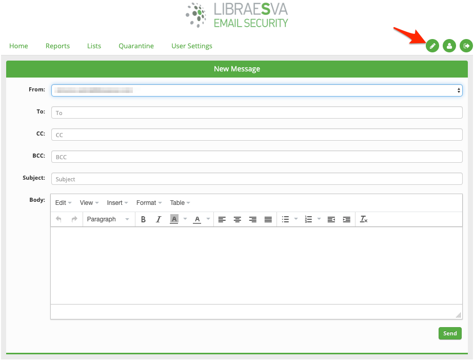Open the From address dropdown
Image resolution: width=474 pixels, height=361 pixels.
(x=256, y=90)
